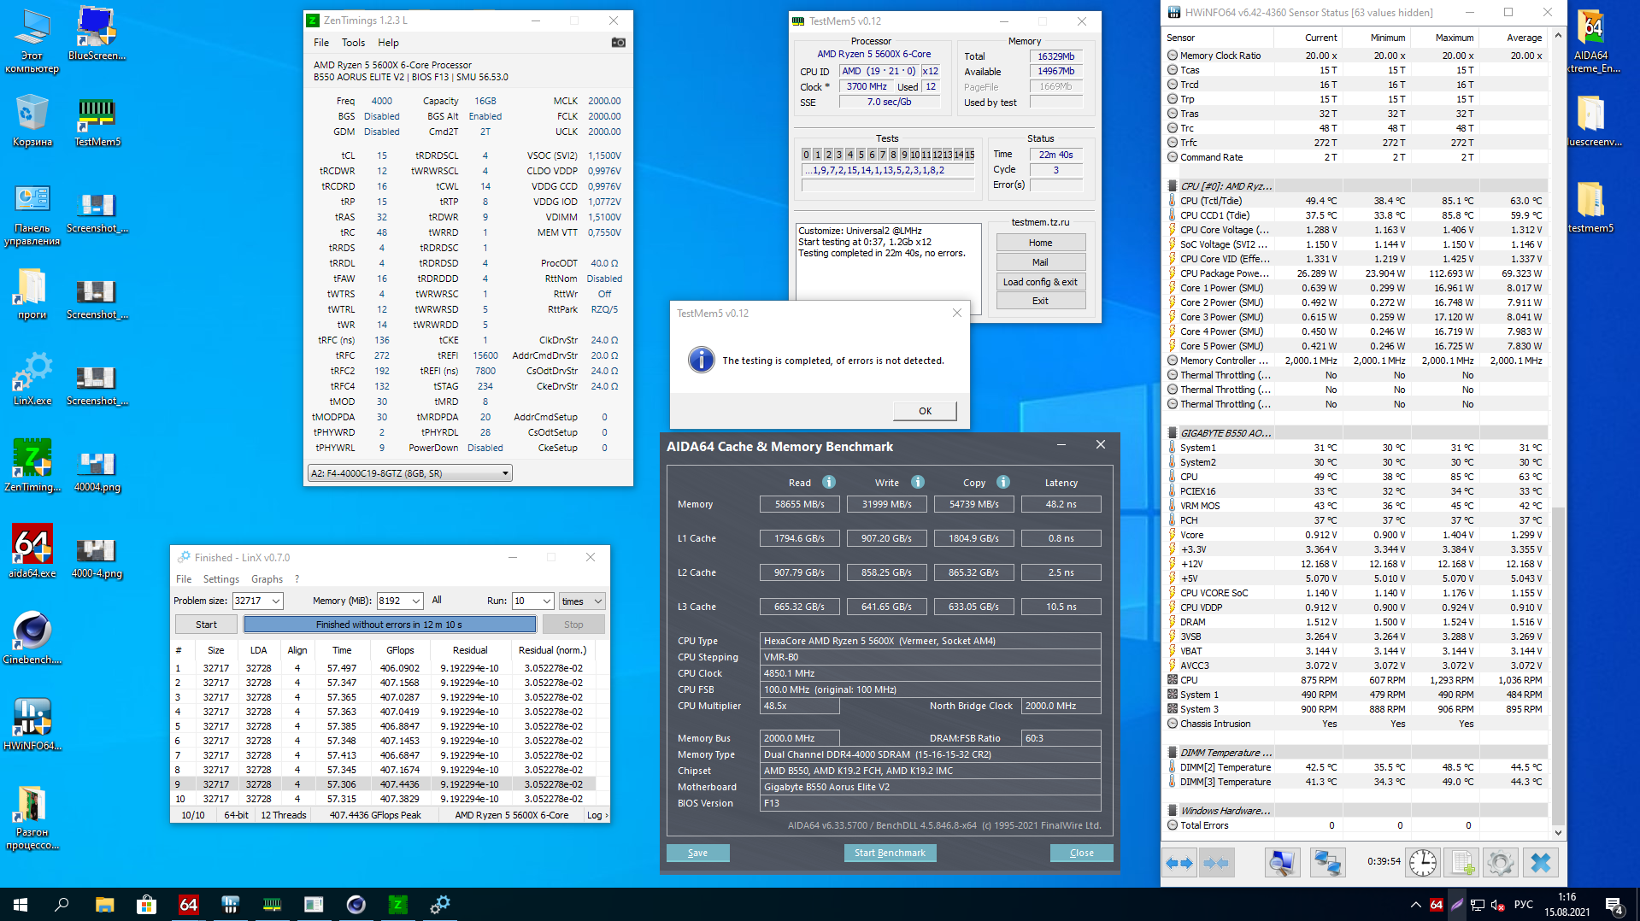Click HWiNFO networked computers icon
The image size is (1640, 921).
coord(1327,863)
